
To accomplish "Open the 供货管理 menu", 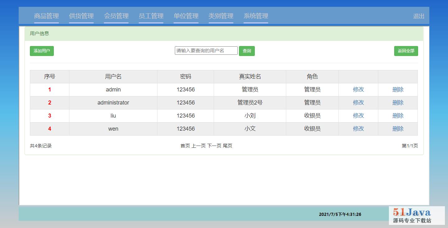I will point(81,16).
